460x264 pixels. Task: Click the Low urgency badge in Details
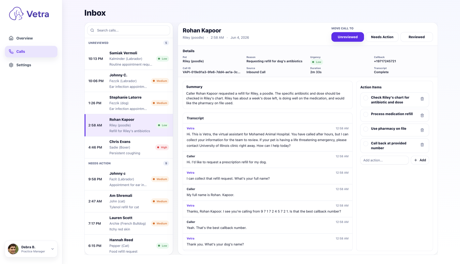coord(316,62)
